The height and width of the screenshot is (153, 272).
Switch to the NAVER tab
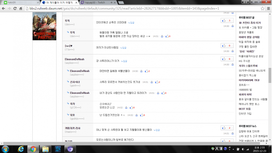[20, 2]
